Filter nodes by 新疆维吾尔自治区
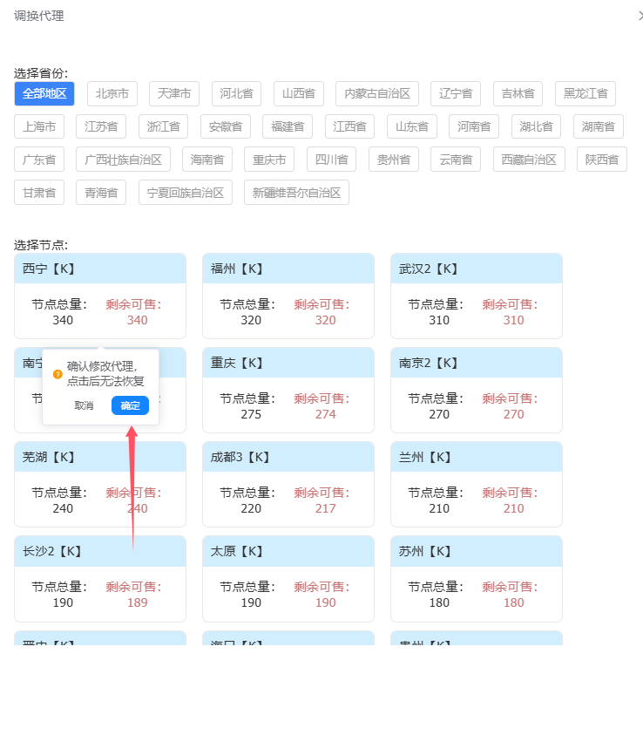Screen dimensions: 643x735 [296, 193]
